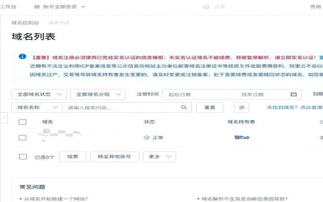This screenshot has width=323, height=202.
Task: Go to 域名控制台 breadcrumb
Action: [x=25, y=23]
